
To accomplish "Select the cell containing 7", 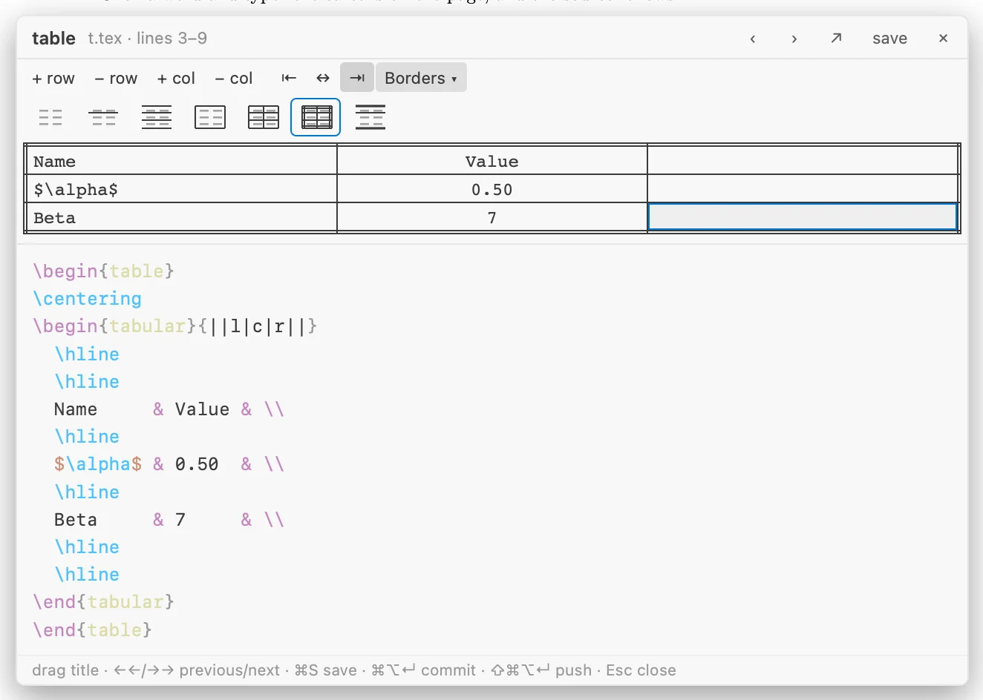I will coord(491,217).
